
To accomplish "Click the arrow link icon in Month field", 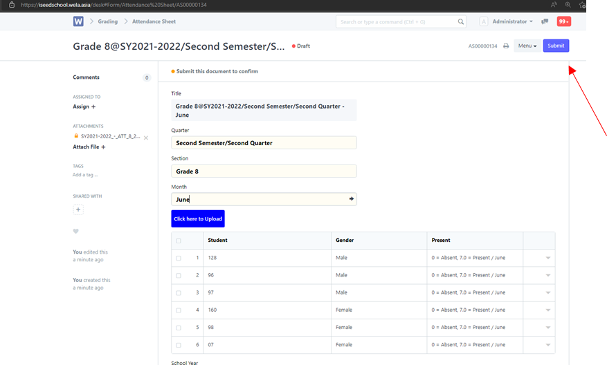I will (x=351, y=199).
